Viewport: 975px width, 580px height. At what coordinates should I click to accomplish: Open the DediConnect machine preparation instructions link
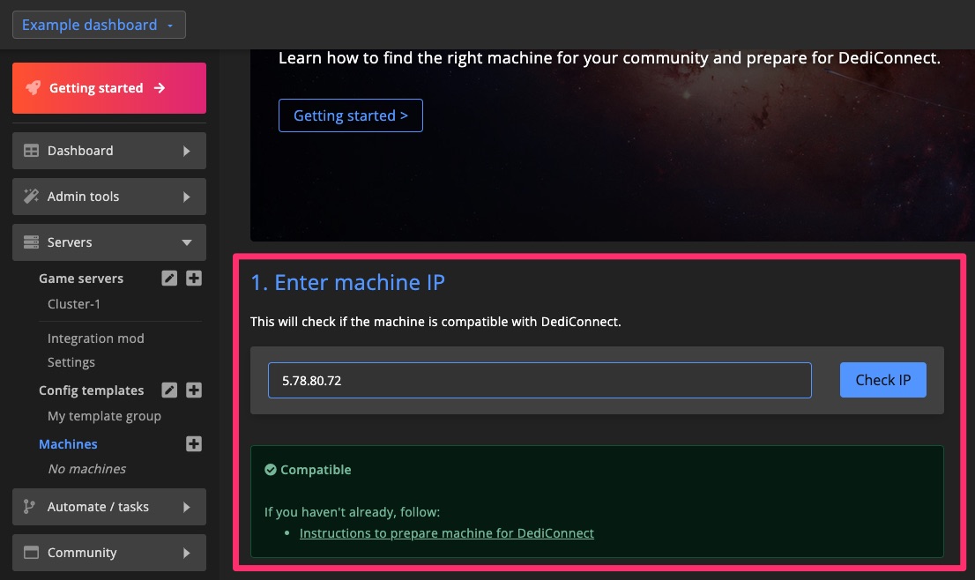[x=446, y=533]
